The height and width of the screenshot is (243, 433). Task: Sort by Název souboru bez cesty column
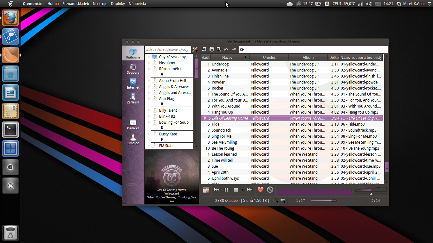pyautogui.click(x=361, y=57)
